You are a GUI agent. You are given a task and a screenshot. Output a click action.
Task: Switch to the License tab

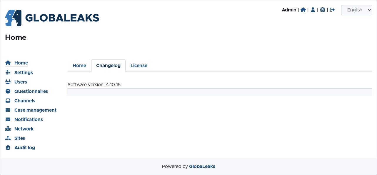pyautogui.click(x=139, y=65)
